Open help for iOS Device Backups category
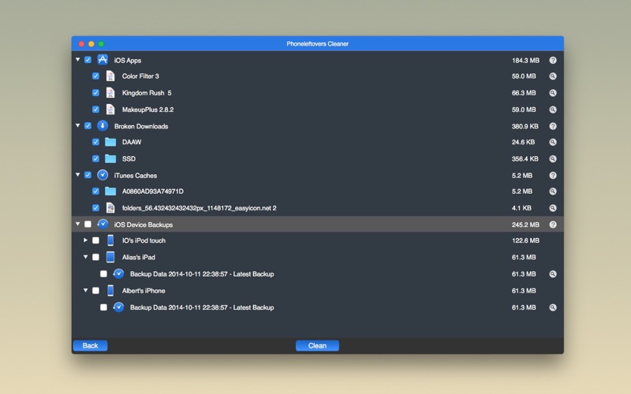The width and height of the screenshot is (631, 394). [x=553, y=225]
